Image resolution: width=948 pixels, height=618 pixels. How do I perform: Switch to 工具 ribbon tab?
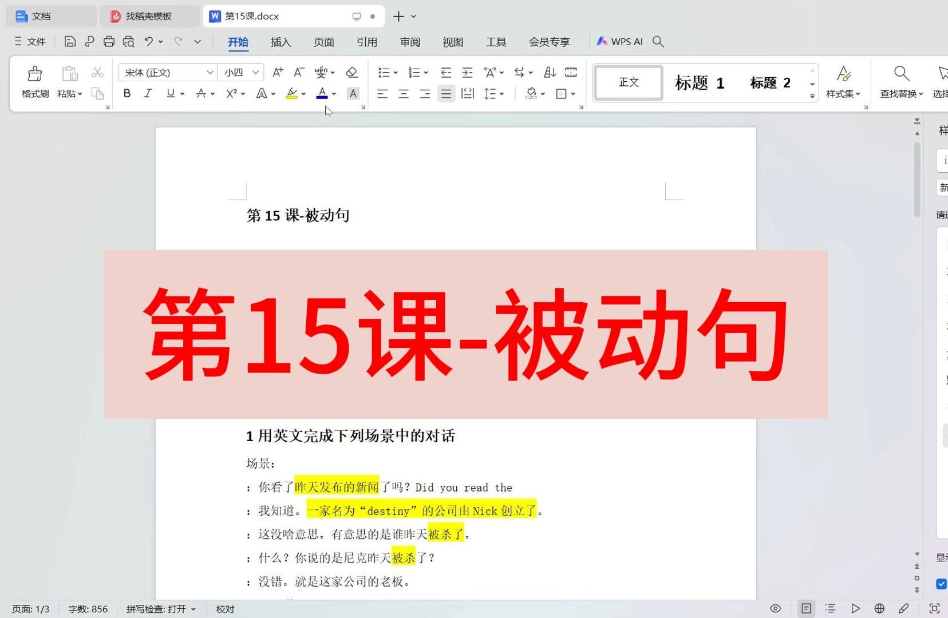[496, 42]
